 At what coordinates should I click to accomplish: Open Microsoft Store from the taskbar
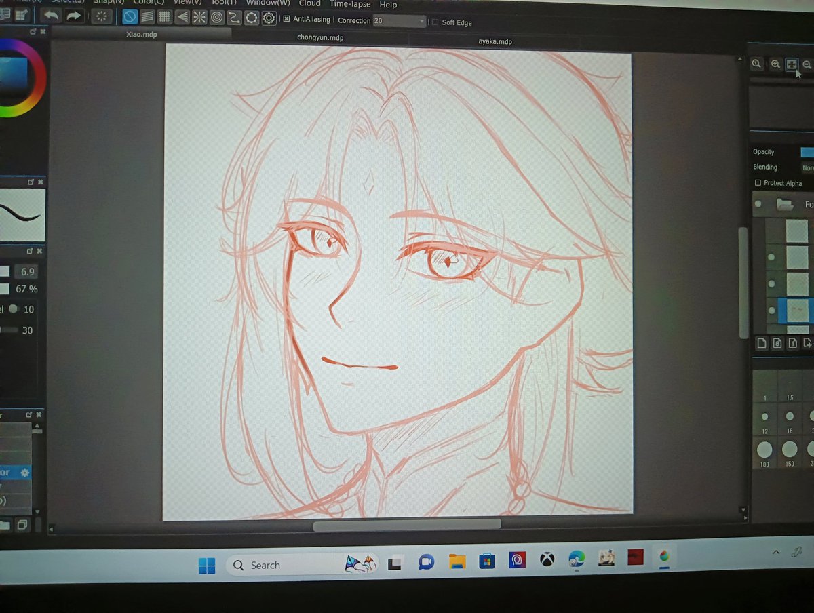pyautogui.click(x=486, y=561)
